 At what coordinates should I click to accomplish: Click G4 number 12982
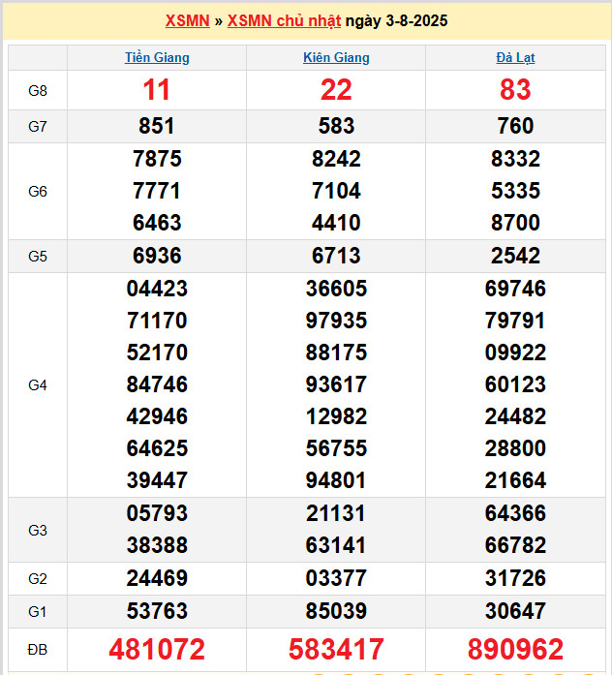coord(336,416)
